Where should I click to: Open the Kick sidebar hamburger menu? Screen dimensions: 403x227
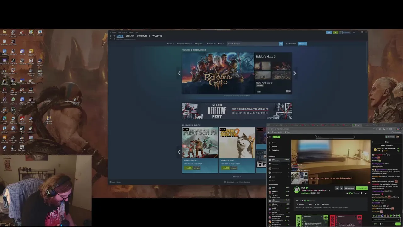pos(270,137)
